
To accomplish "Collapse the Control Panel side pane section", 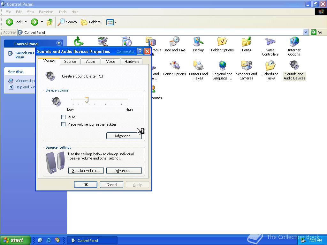I will [x=59, y=43].
